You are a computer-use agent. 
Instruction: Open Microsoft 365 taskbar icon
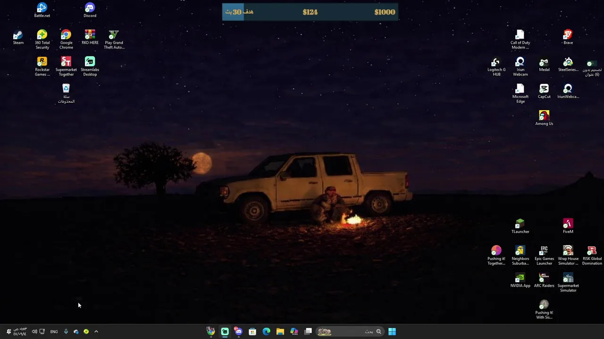pyautogui.click(x=294, y=331)
